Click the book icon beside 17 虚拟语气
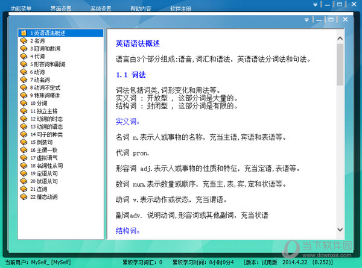 coord(24,158)
